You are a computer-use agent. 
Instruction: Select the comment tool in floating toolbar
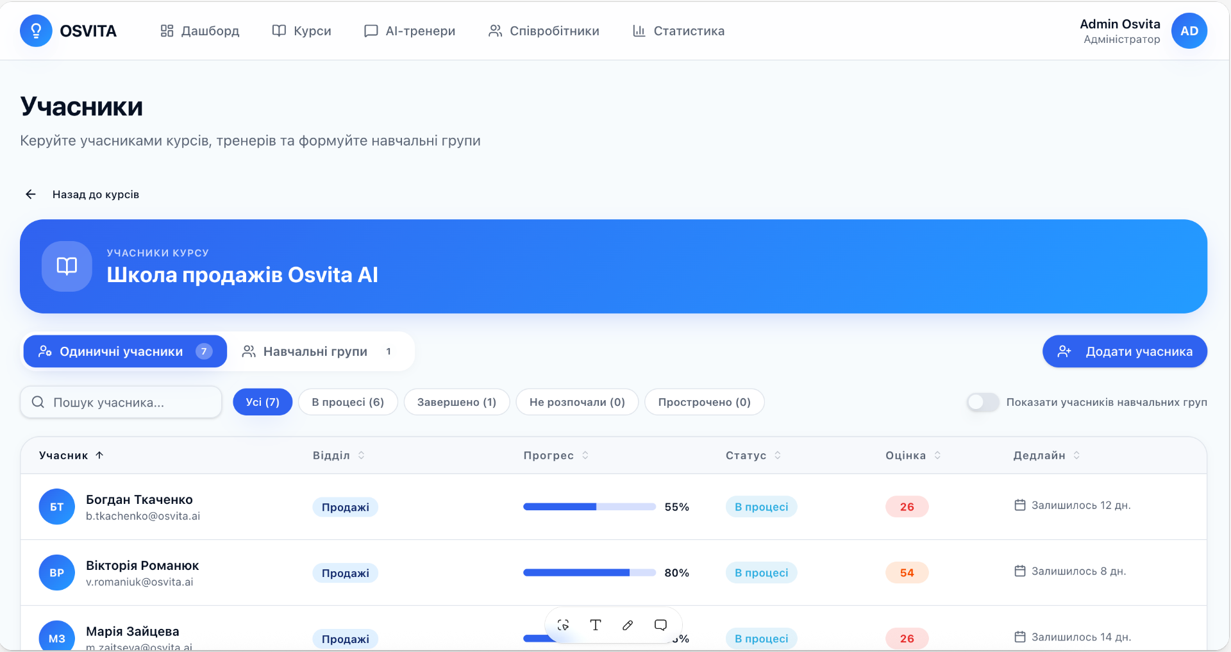pos(660,625)
